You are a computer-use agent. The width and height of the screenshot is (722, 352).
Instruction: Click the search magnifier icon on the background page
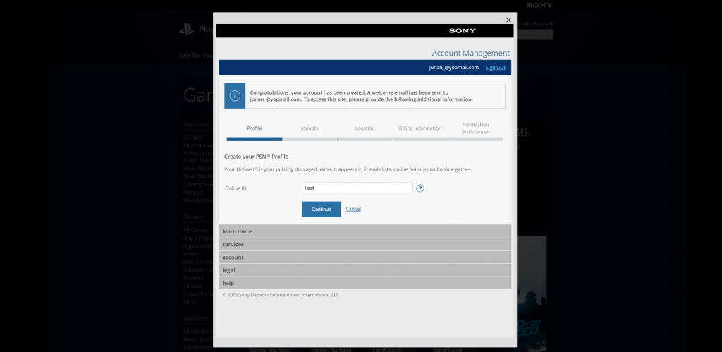[547, 34]
